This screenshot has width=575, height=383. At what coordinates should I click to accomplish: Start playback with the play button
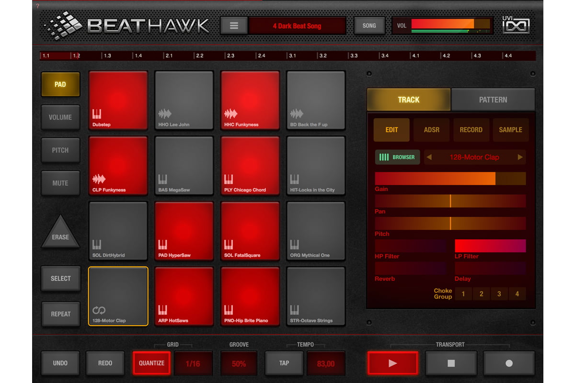click(393, 363)
